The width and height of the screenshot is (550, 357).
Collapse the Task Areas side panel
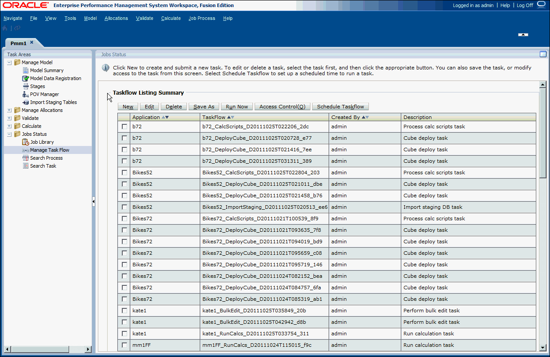coord(93,202)
